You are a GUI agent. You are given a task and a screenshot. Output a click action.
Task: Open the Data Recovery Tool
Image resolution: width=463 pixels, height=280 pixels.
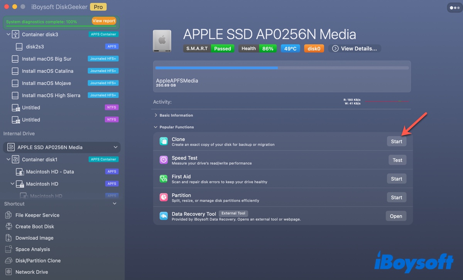click(396, 216)
